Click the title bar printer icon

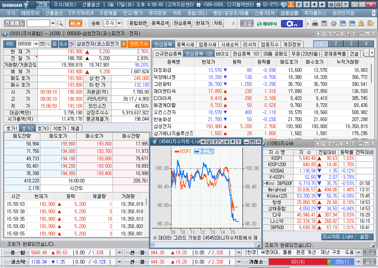[338, 4]
